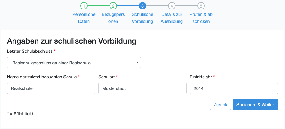Click the Eintrittsjahr field label

point(201,77)
